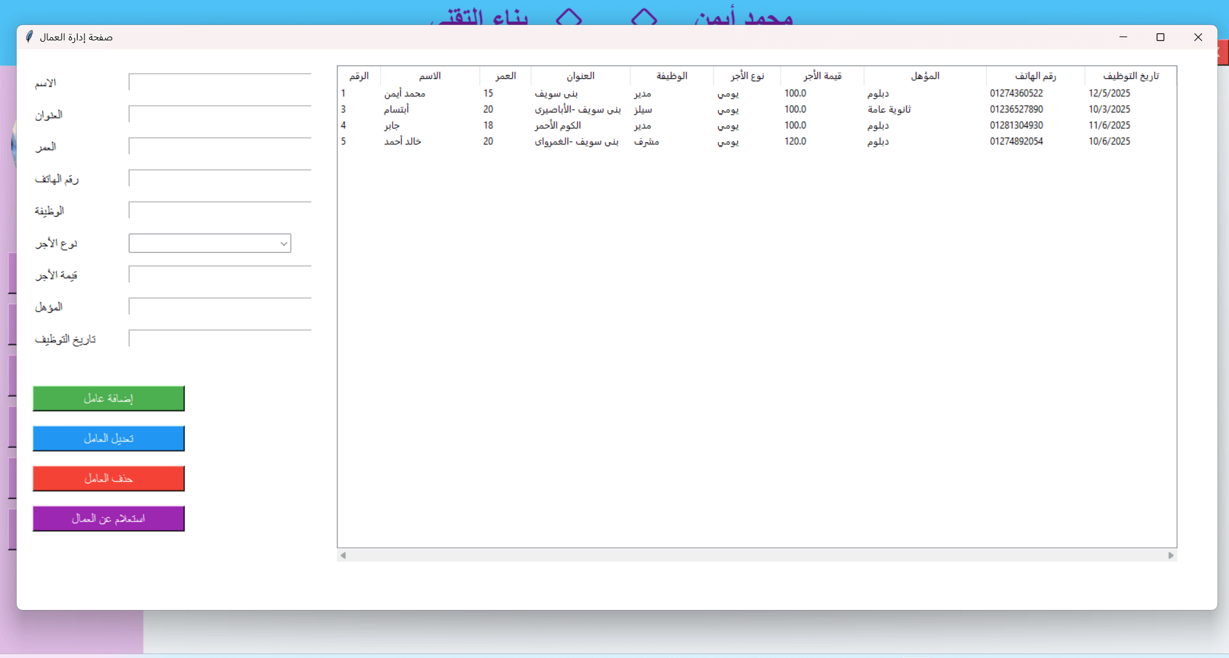
Task: Select the row of محمد أيمن
Action: [757, 94]
